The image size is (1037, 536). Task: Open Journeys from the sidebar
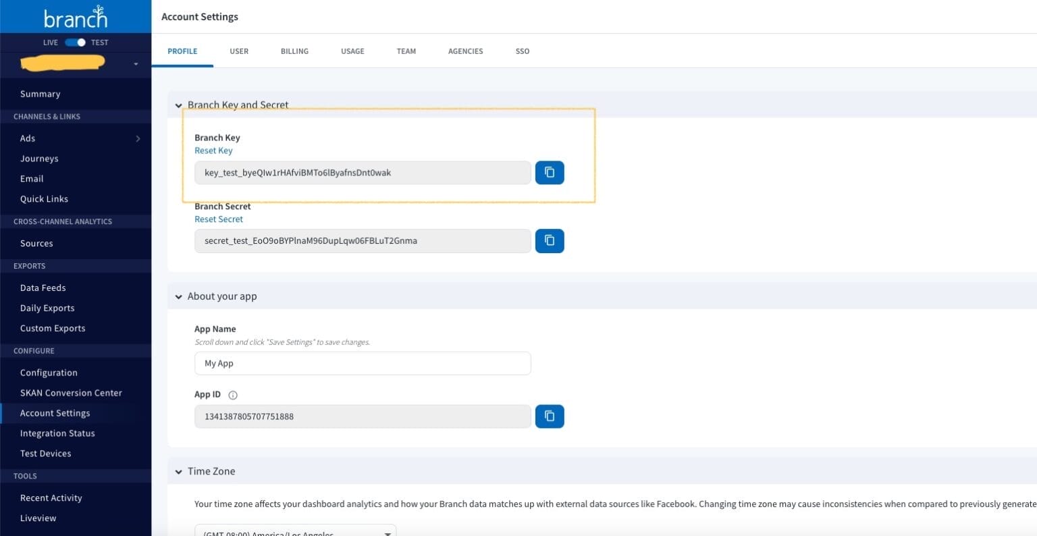pos(39,158)
